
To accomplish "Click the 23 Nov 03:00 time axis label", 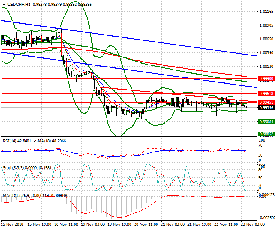I will [x=253, y=224].
